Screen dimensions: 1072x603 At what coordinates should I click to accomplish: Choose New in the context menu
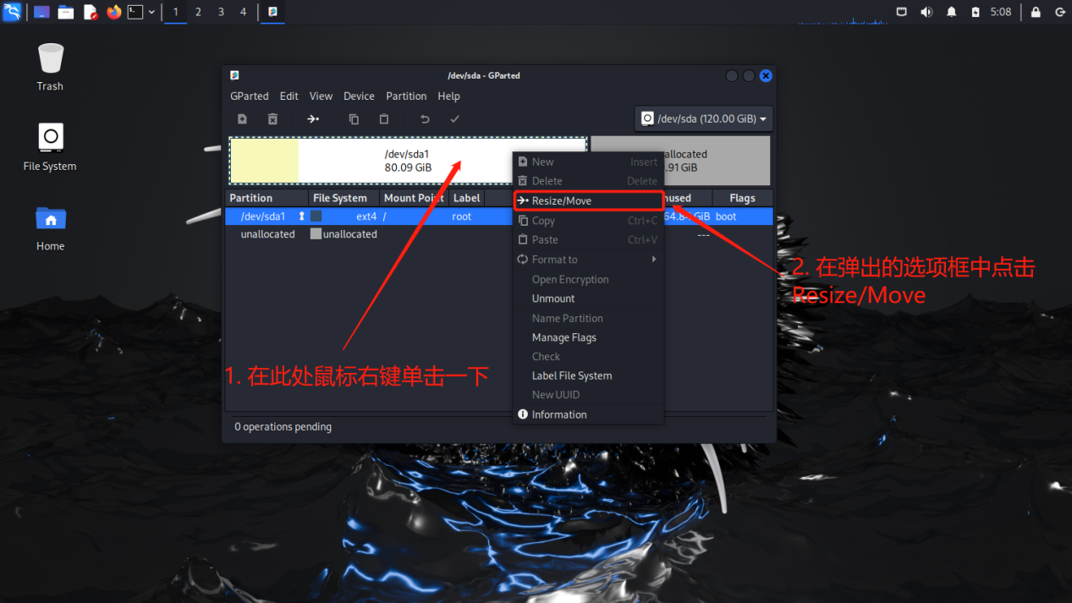pos(588,162)
